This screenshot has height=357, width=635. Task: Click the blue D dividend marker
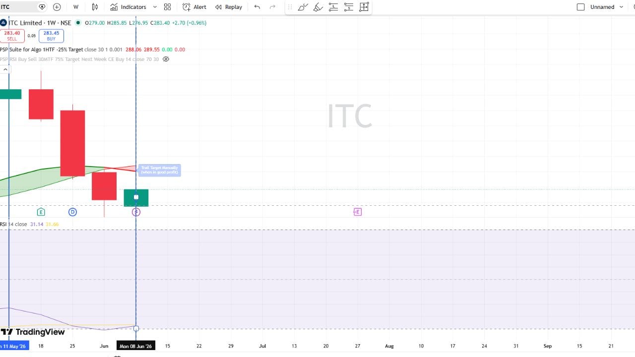(x=72, y=212)
